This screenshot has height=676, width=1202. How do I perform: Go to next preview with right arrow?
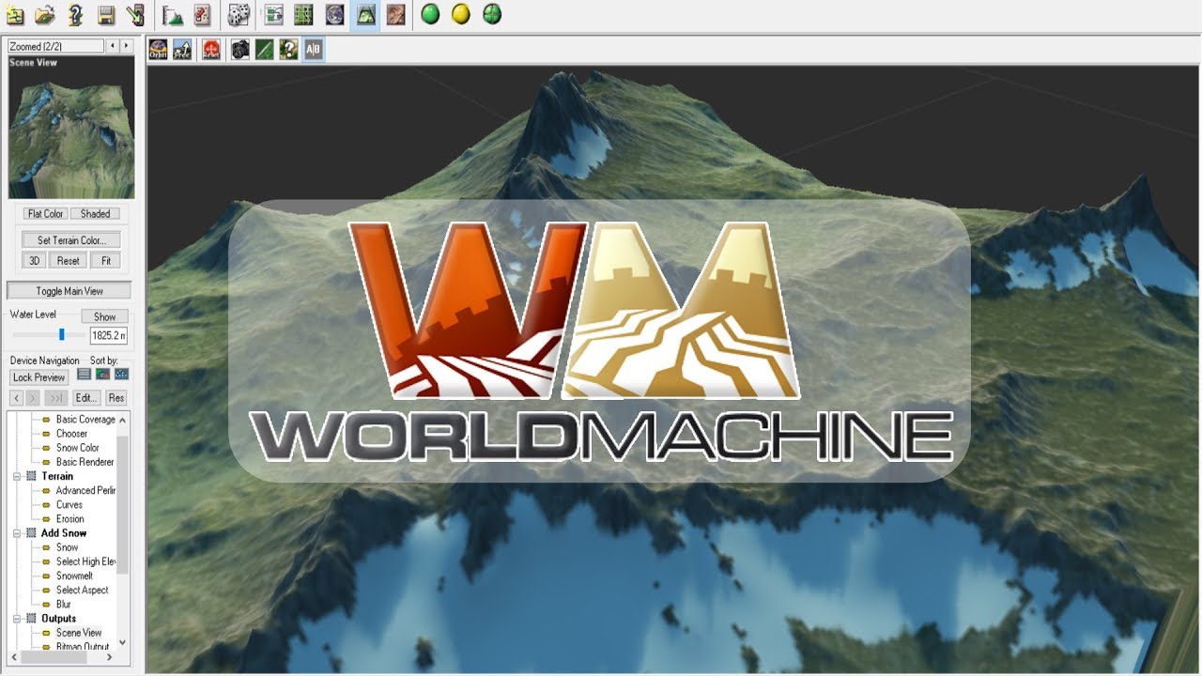[127, 46]
